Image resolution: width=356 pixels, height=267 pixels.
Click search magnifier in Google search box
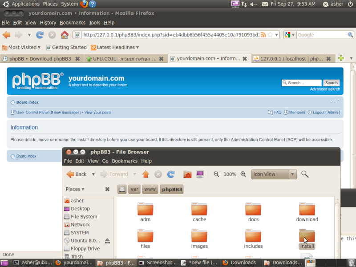click(x=350, y=35)
